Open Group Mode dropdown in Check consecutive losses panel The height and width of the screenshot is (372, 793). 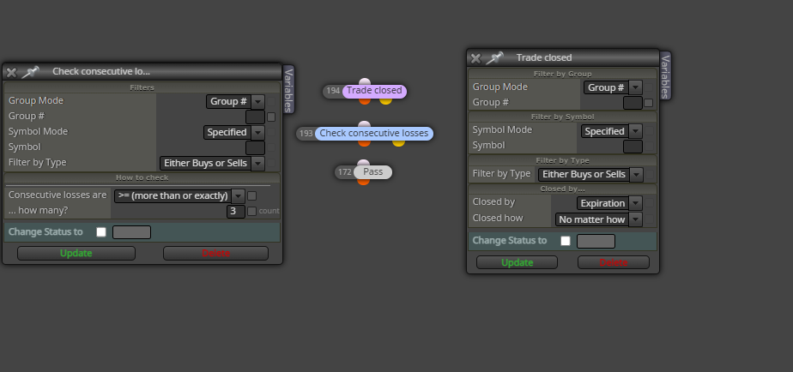click(x=235, y=102)
